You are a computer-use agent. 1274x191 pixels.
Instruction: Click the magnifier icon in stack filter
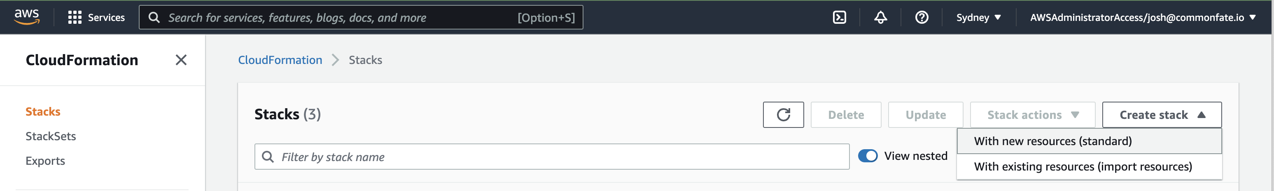(x=268, y=157)
